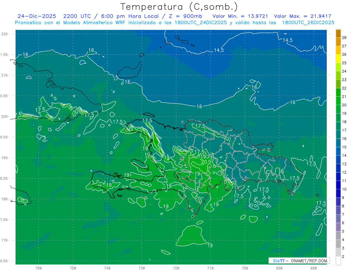Click colorbar value label "2"
The image size is (352, 272).
pyautogui.click(x=343, y=256)
